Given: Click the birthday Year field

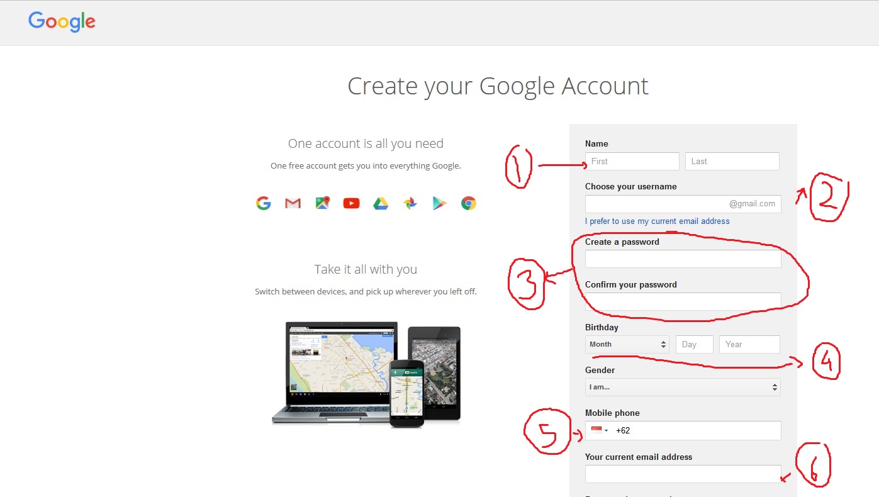Looking at the screenshot, I should pos(749,344).
